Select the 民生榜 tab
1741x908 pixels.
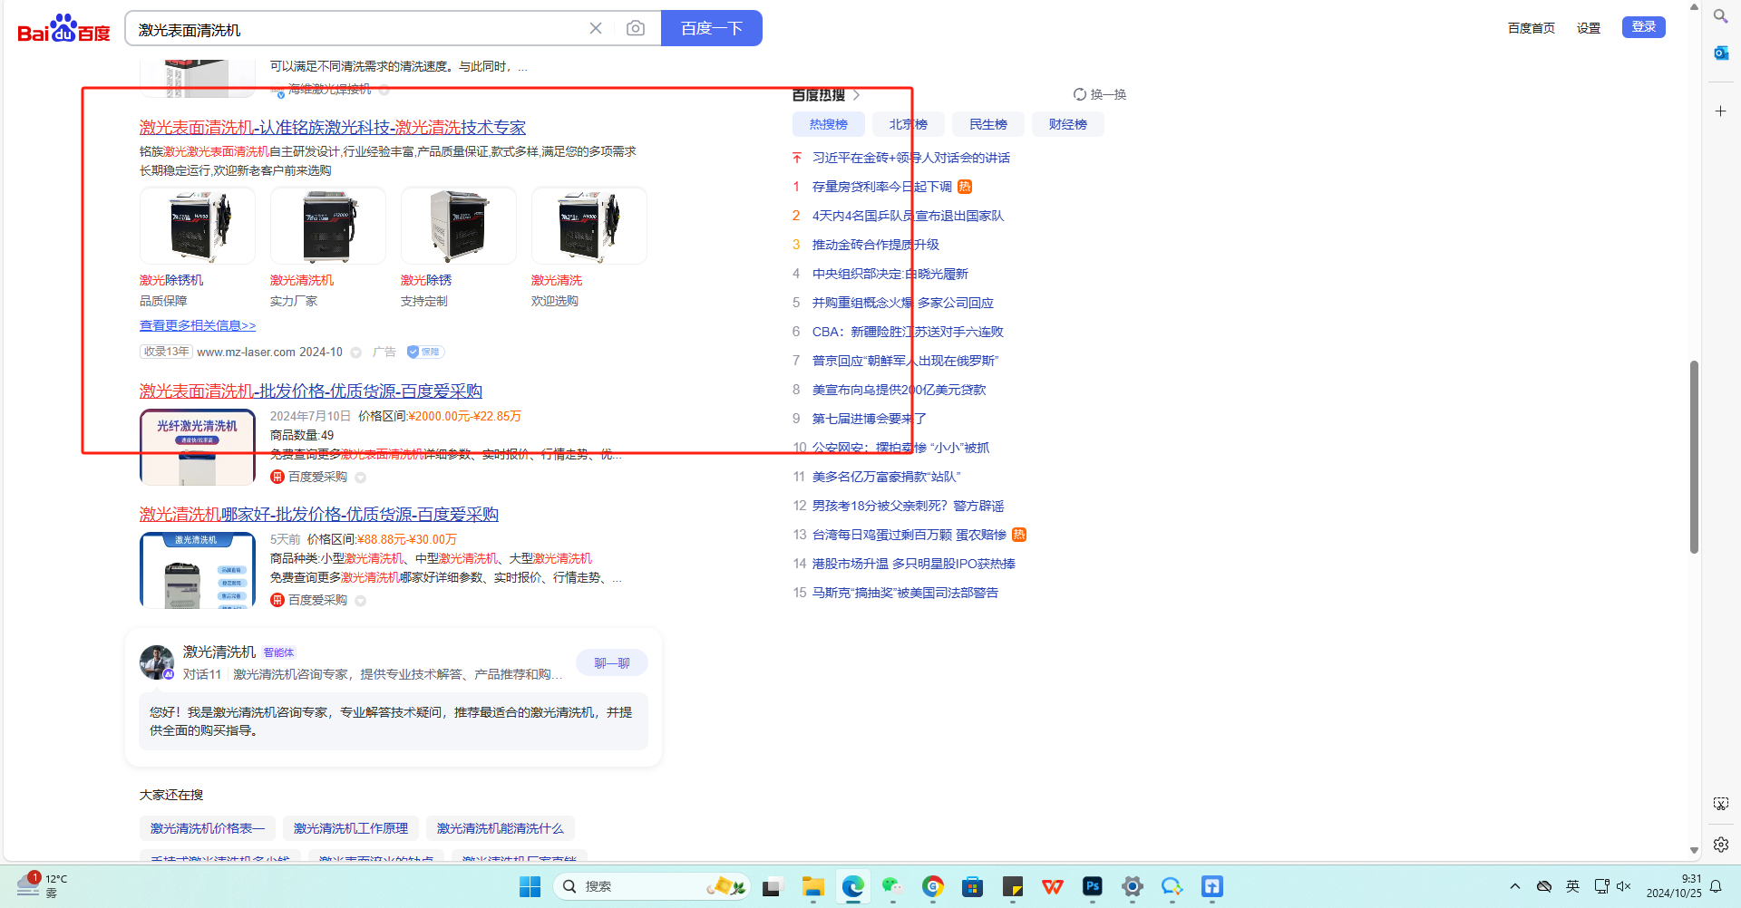(x=987, y=124)
